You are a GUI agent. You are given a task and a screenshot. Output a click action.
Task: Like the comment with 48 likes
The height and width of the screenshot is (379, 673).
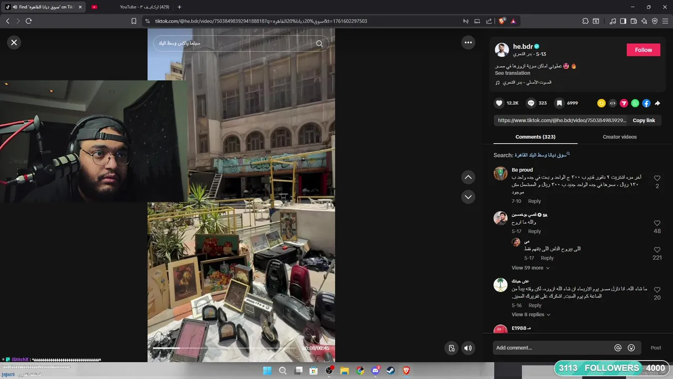click(657, 224)
